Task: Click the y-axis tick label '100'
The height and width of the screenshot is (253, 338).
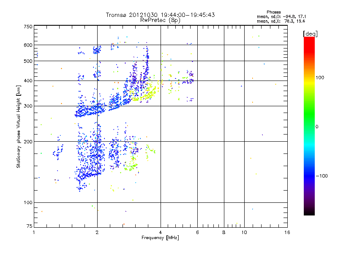Action: point(28,203)
